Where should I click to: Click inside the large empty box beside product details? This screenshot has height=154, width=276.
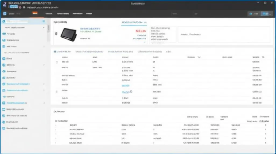point(224,34)
